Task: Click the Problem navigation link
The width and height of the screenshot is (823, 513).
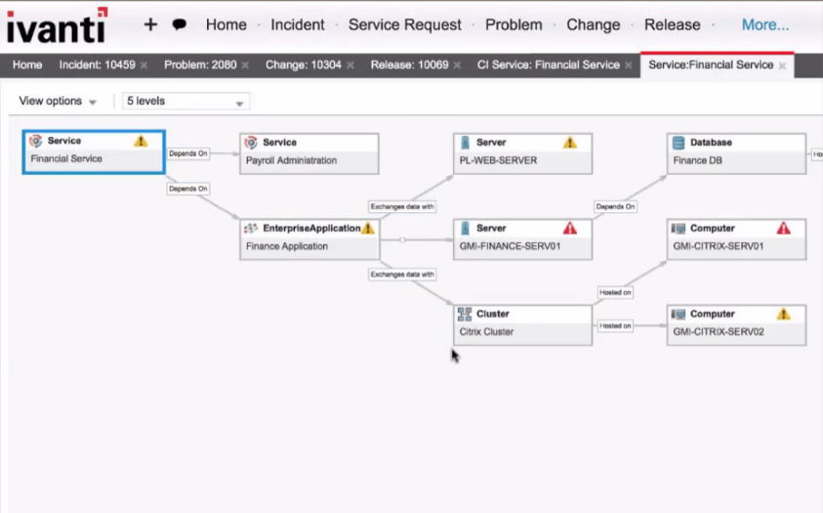Action: tap(514, 25)
